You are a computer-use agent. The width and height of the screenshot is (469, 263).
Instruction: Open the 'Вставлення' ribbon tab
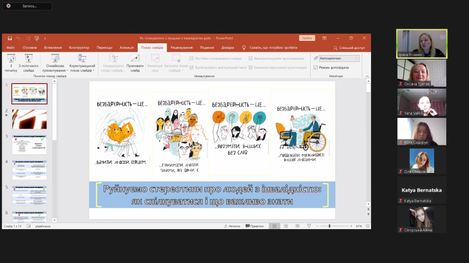pyautogui.click(x=53, y=47)
